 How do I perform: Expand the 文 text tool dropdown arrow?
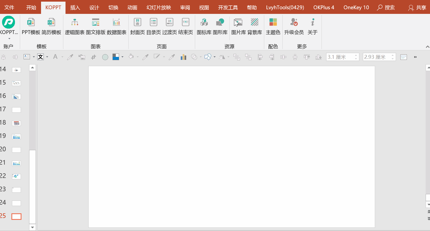(x=47, y=57)
